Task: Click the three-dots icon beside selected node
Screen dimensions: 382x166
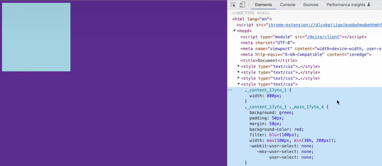Action: (x=230, y=90)
